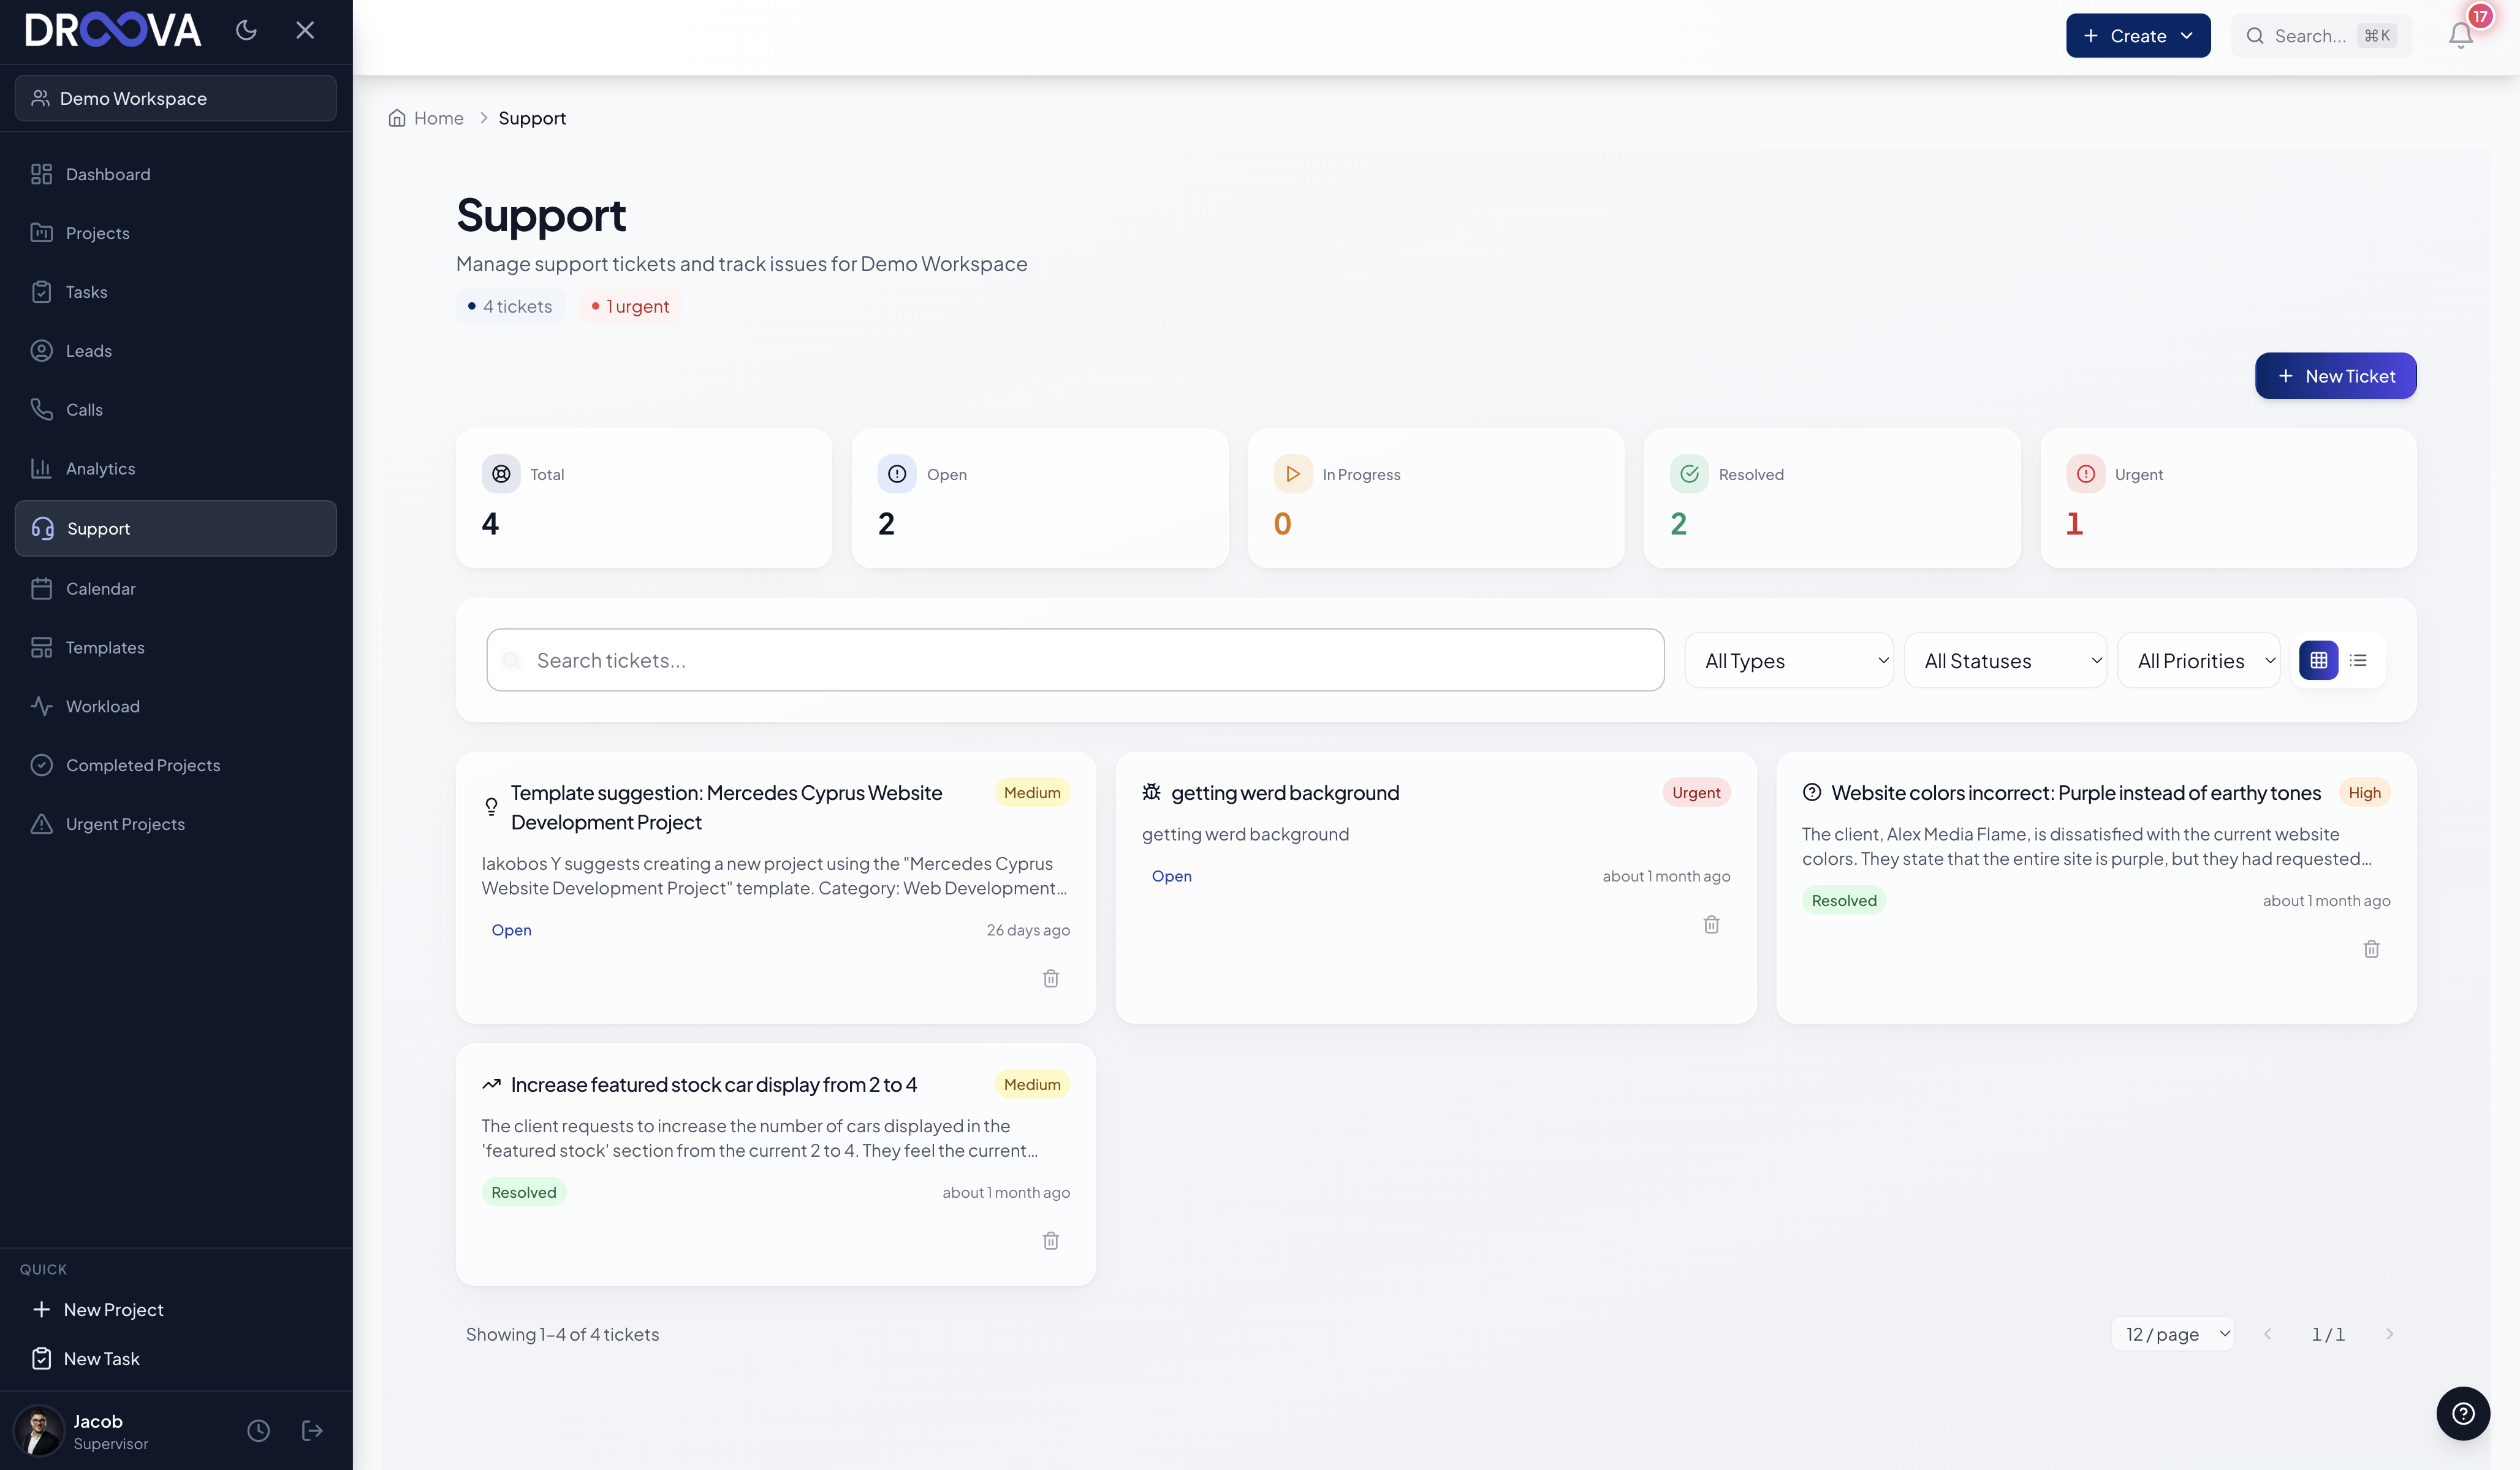Screen dimensions: 2520x1470
Task: Expand the Create dropdown
Action: pyautogui.click(x=2138, y=36)
